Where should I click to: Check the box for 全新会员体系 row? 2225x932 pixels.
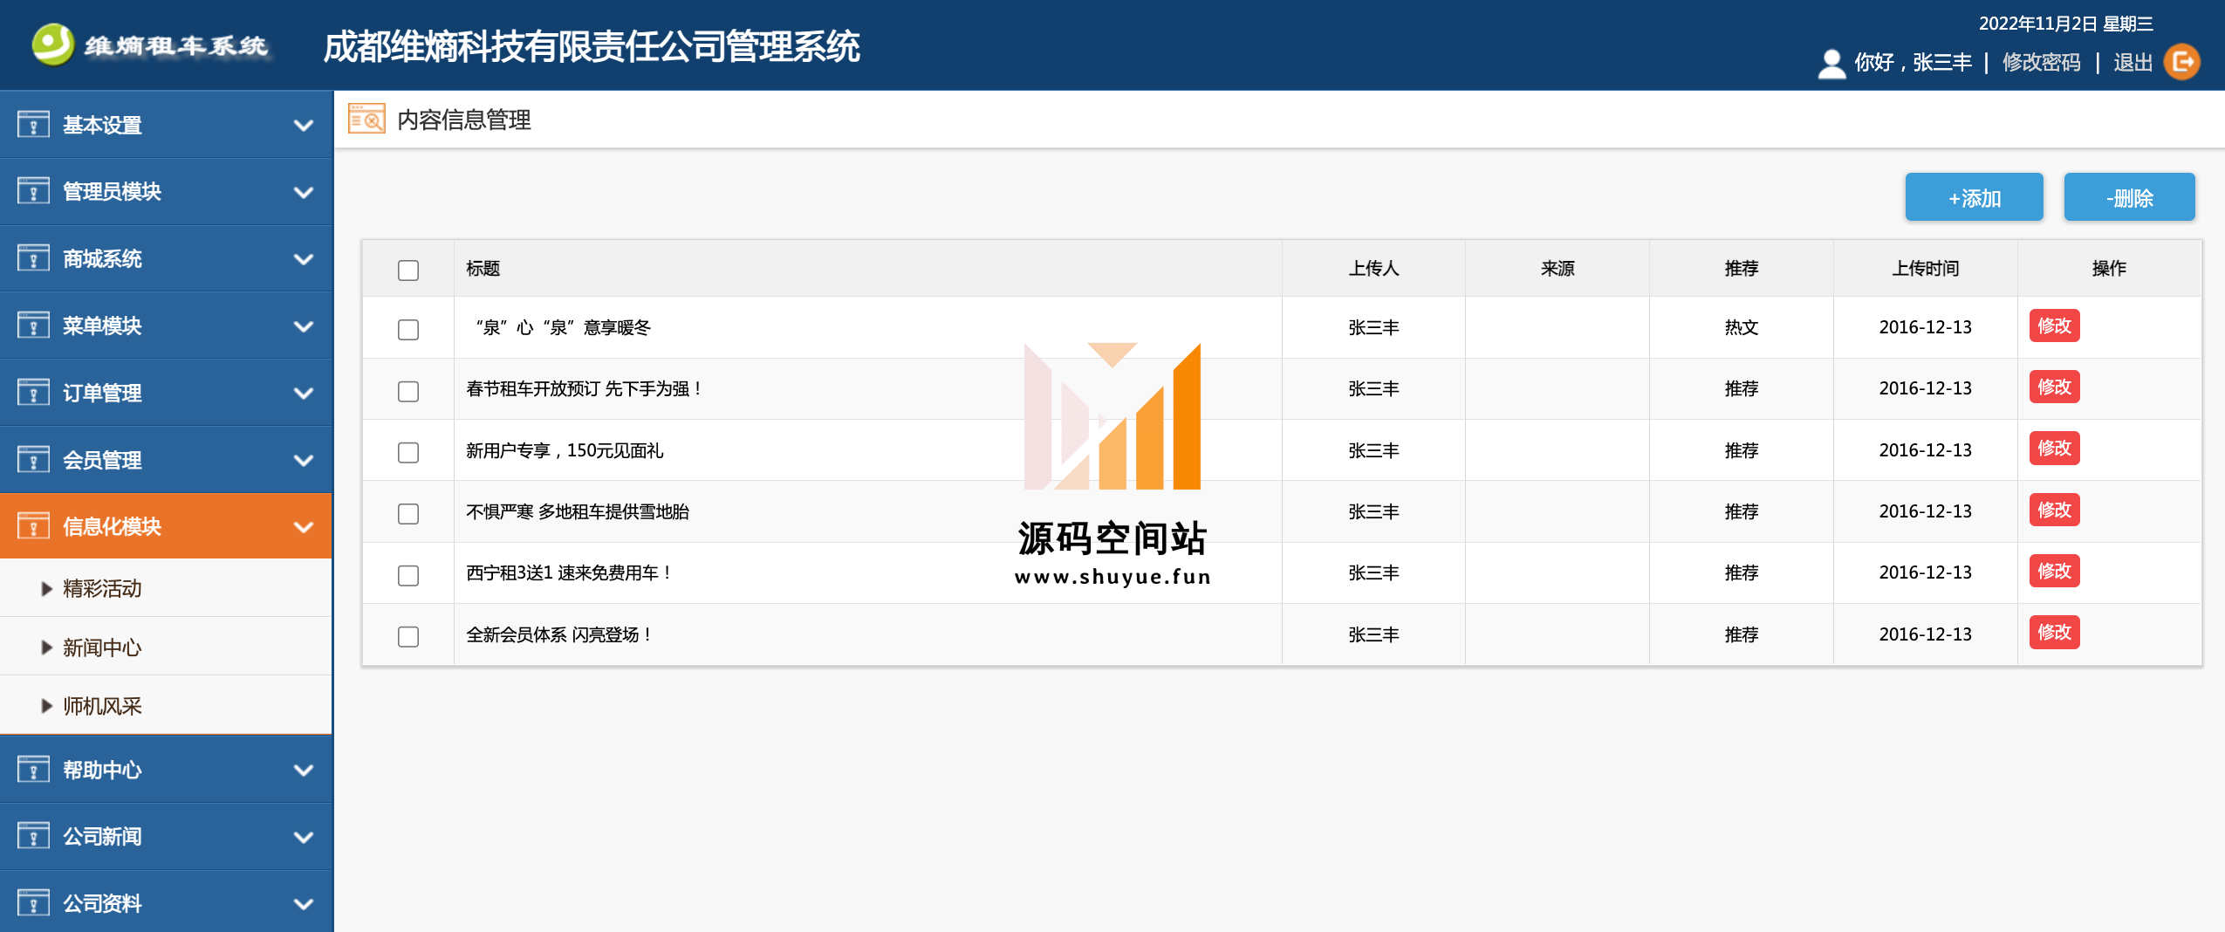click(x=408, y=636)
